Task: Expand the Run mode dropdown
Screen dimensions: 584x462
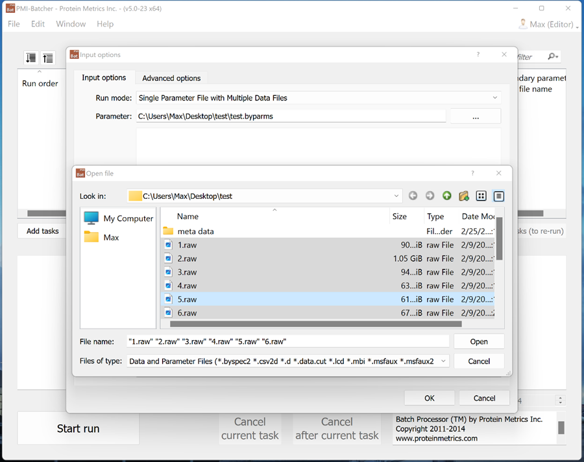Action: pos(495,98)
